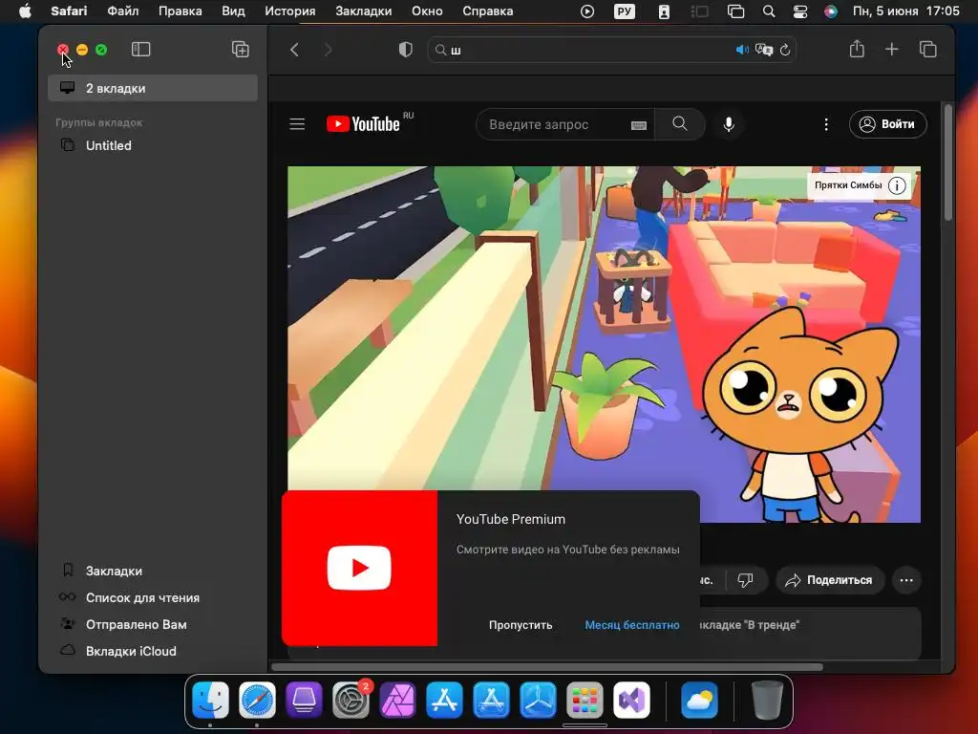Open the Safari application menu
Screen dimensions: 978x734
(69, 11)
